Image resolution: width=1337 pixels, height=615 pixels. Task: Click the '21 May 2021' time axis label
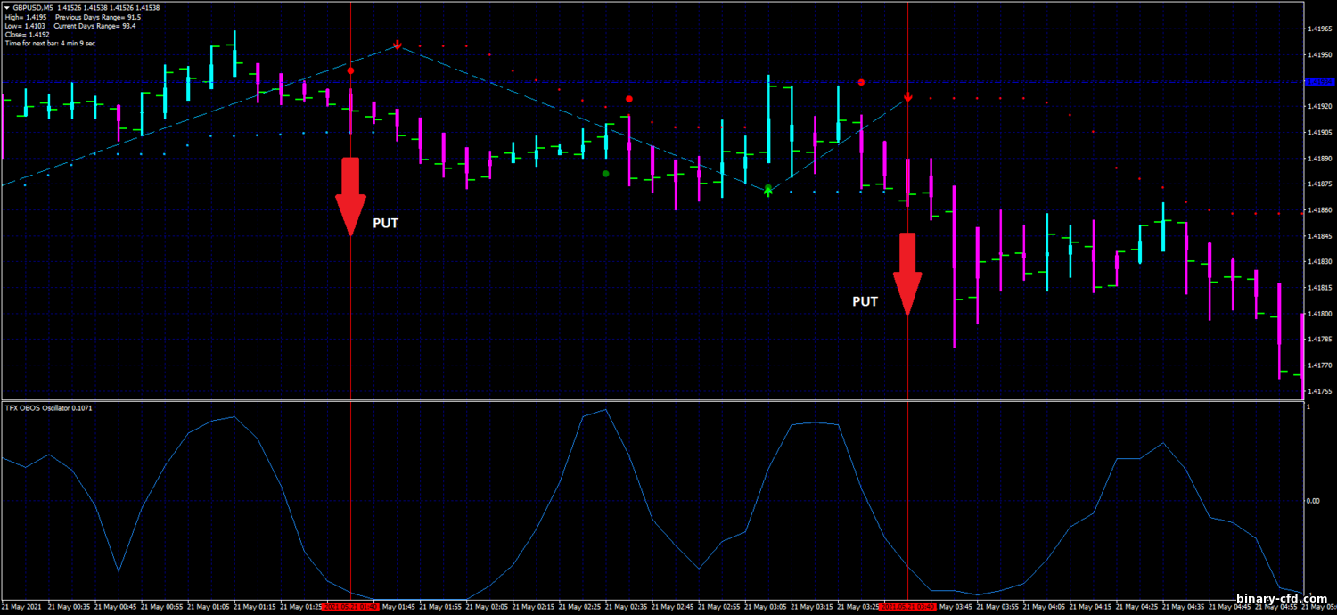(x=21, y=607)
